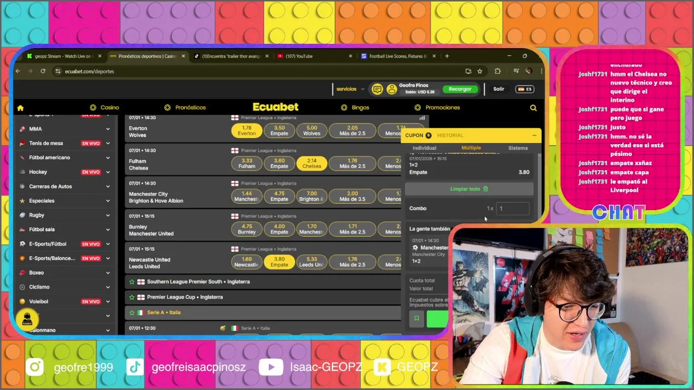This screenshot has width=694, height=390.
Task: Click the Combo stake input field
Action: click(512, 209)
